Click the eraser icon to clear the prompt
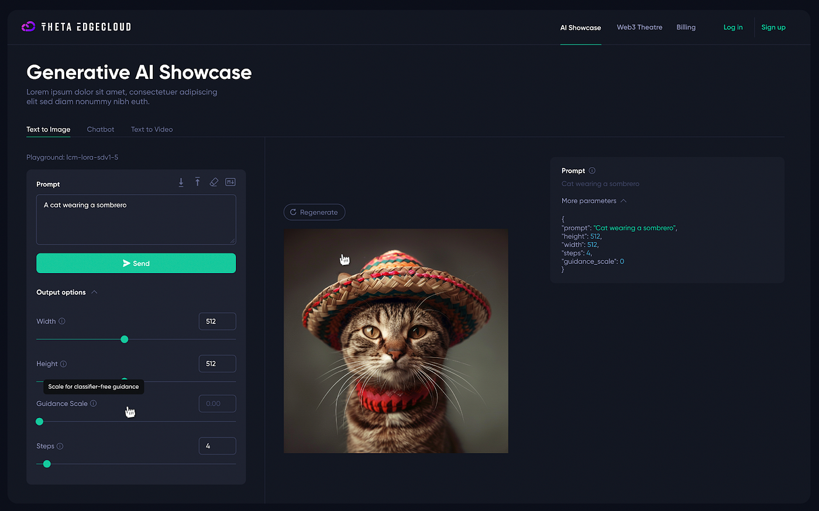819x511 pixels. click(214, 182)
